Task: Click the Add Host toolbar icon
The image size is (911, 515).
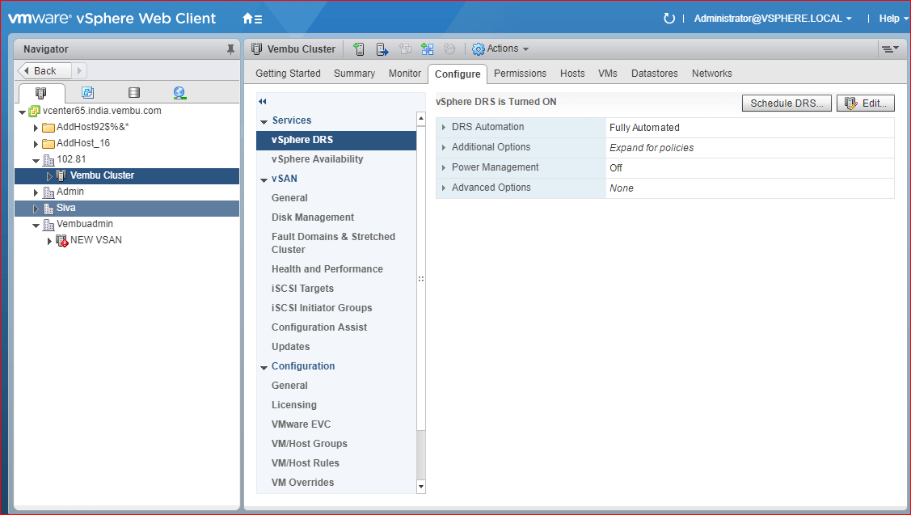Action: [x=359, y=49]
